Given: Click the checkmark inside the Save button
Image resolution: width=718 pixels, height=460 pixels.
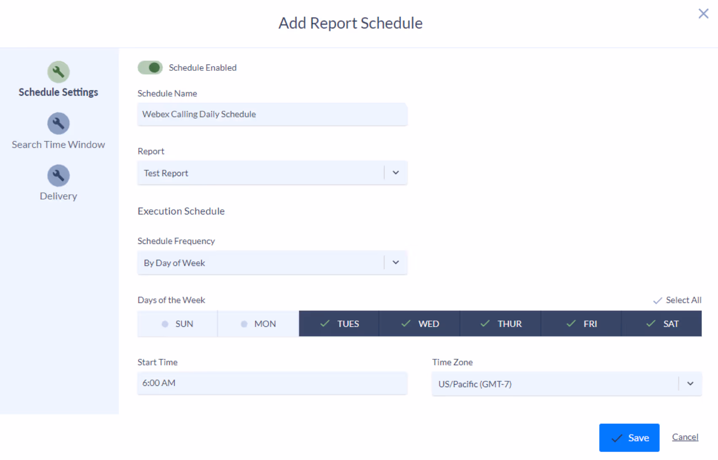Looking at the screenshot, I should point(616,437).
